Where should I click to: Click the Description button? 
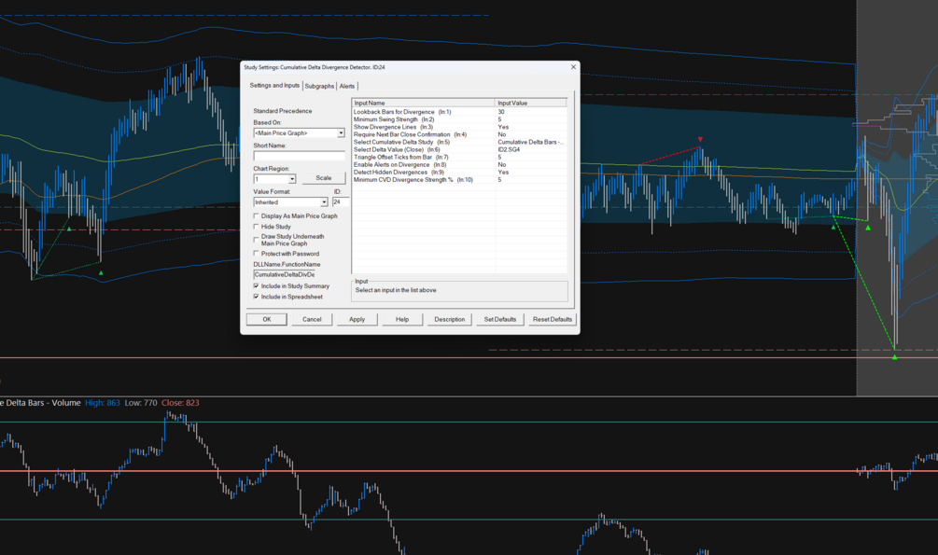[449, 319]
